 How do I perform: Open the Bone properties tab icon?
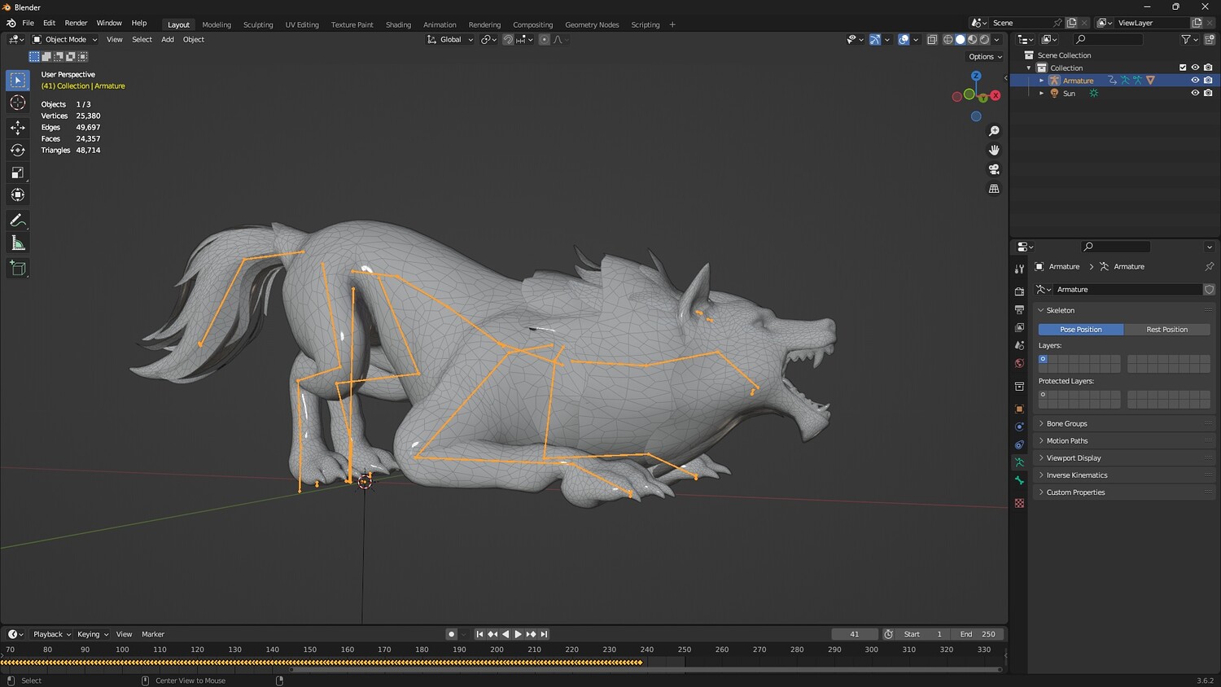click(1019, 480)
